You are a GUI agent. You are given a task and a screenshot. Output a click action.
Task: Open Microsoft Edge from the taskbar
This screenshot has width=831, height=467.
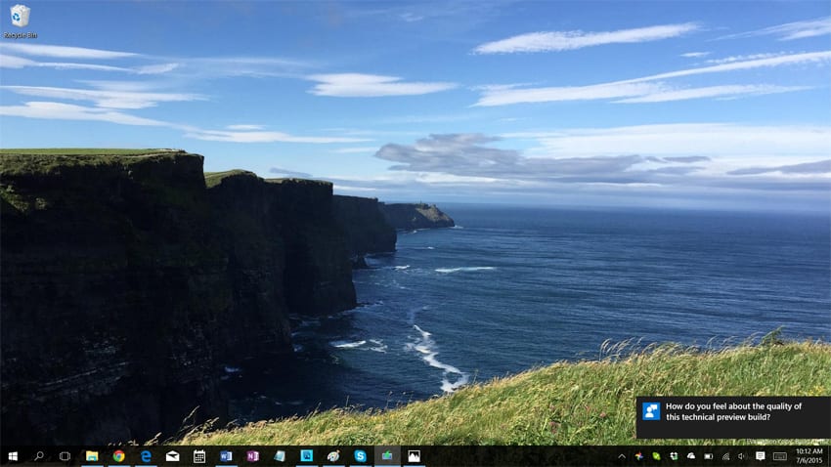click(x=146, y=456)
